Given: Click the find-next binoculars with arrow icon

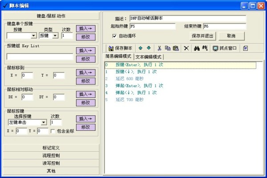Looking at the screenshot, I should click(205, 49).
